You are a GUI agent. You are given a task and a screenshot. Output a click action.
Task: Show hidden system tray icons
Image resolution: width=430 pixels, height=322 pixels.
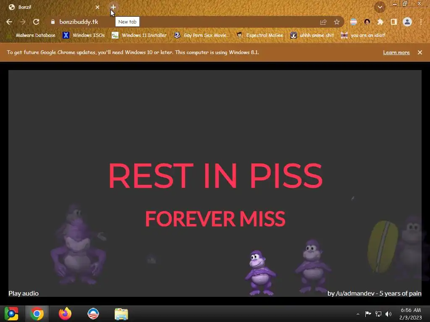(x=358, y=314)
